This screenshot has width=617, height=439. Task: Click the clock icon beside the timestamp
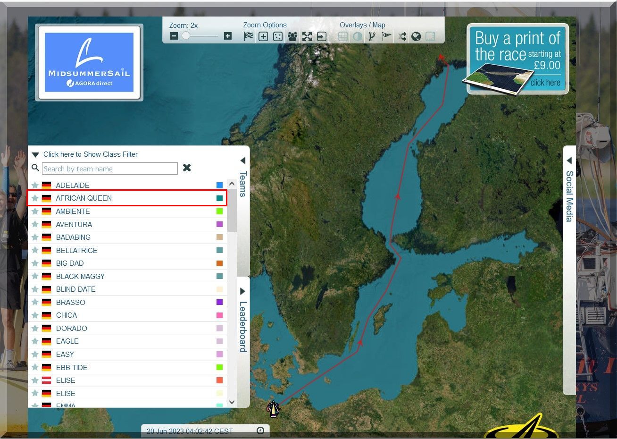point(260,431)
